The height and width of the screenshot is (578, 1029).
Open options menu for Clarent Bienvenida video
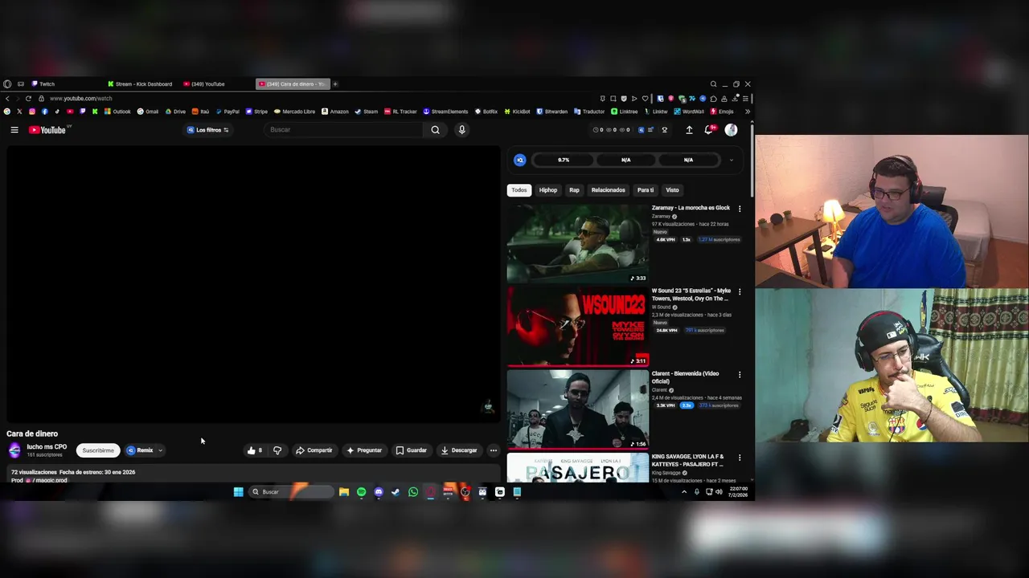[740, 374]
